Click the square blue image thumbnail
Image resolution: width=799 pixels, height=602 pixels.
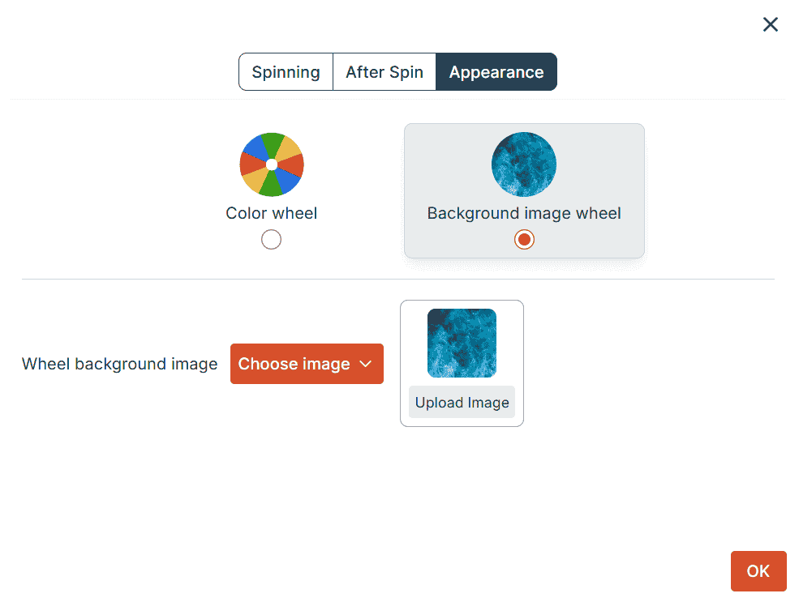[462, 343]
